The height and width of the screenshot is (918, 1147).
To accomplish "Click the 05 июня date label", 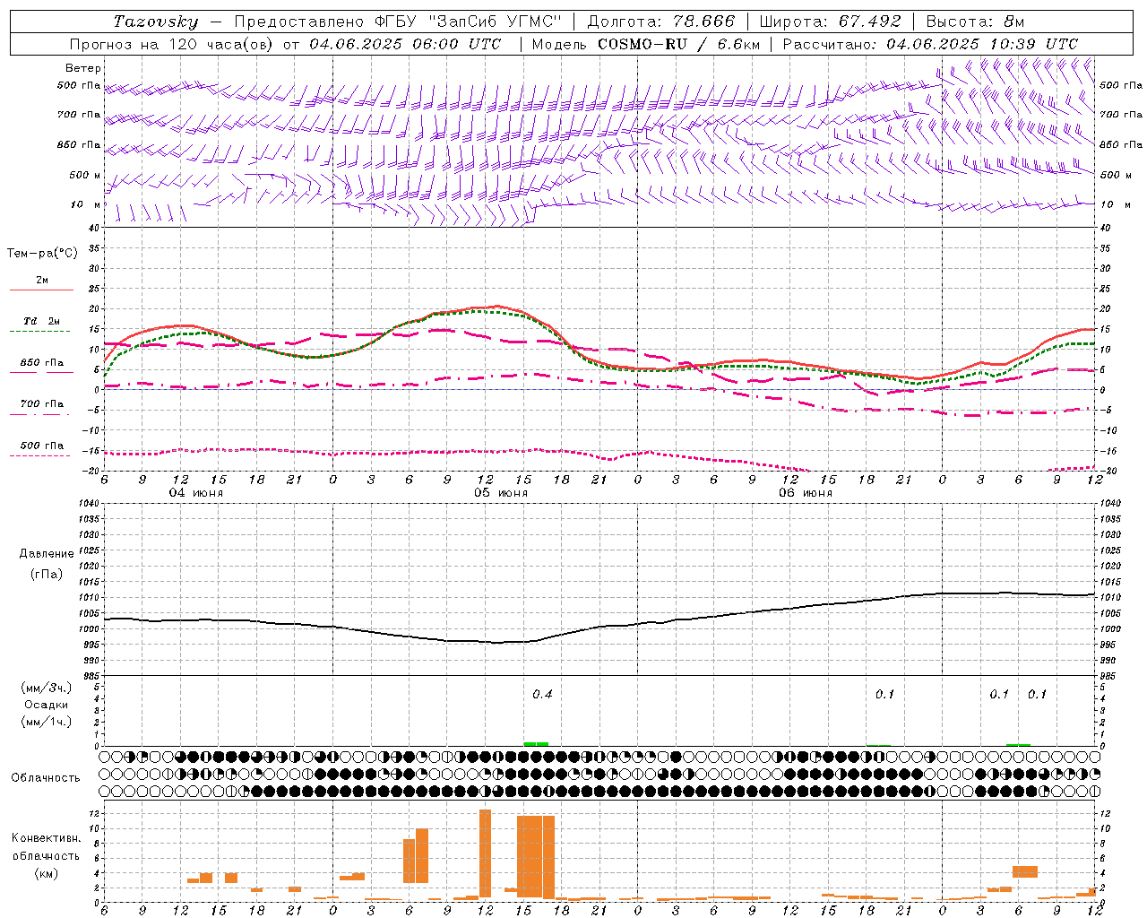I will coord(501,493).
